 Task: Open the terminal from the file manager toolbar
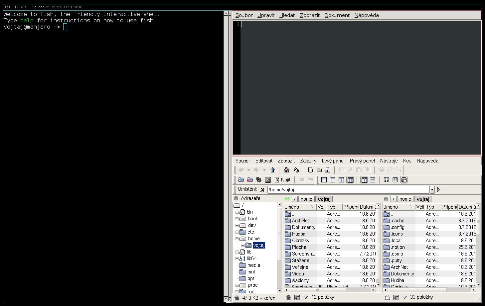tap(268, 180)
